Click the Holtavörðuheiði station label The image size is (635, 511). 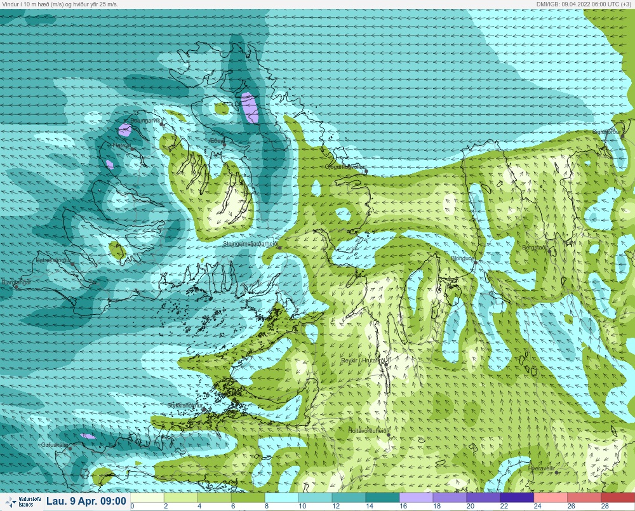368,431
